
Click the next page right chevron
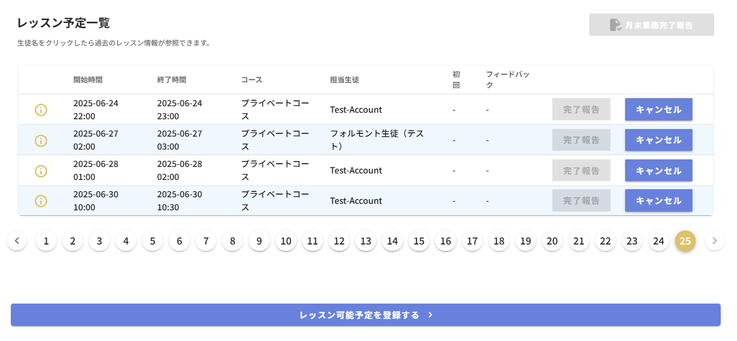click(715, 241)
